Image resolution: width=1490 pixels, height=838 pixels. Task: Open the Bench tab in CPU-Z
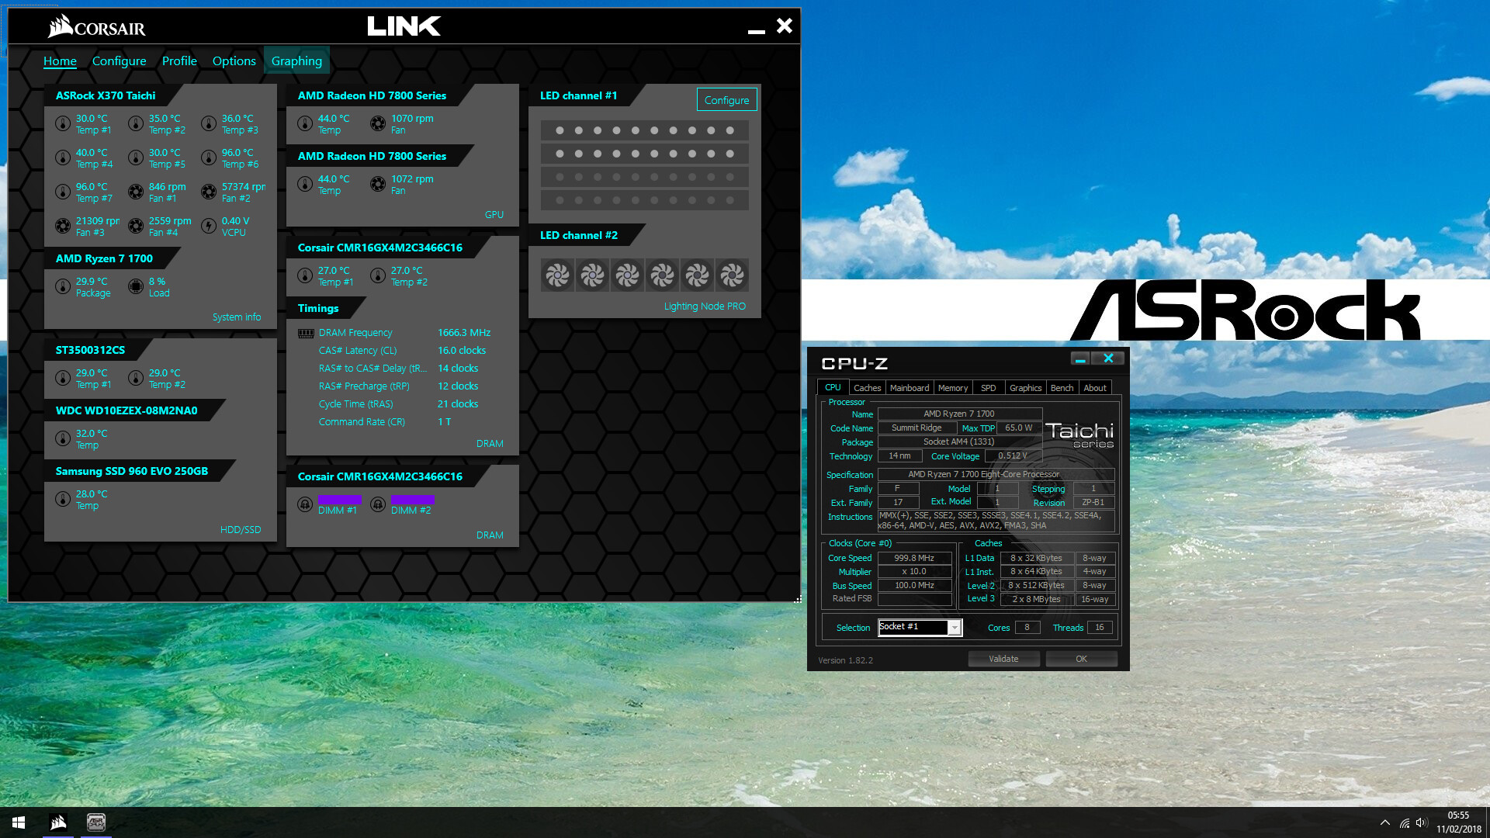[x=1062, y=388]
